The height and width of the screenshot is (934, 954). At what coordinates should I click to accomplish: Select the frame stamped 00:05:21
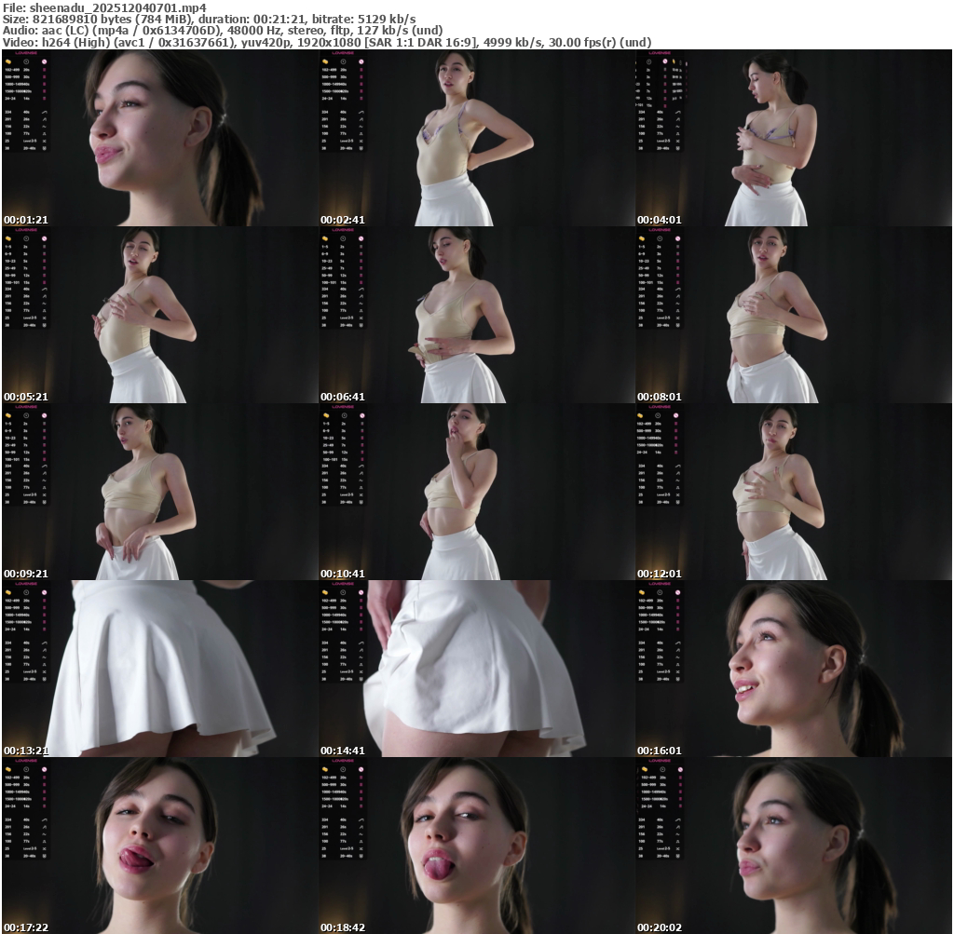coord(160,315)
